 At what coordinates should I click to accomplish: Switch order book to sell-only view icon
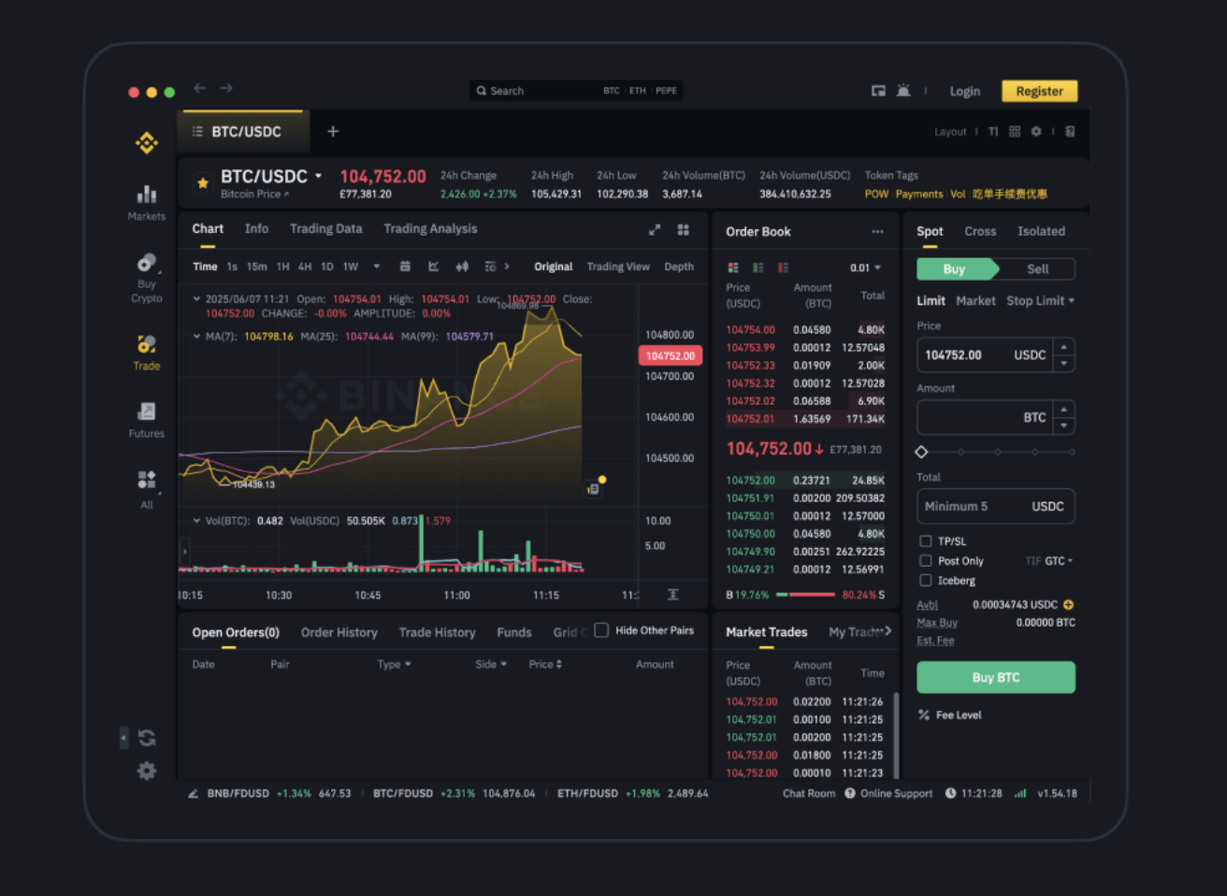[783, 267]
